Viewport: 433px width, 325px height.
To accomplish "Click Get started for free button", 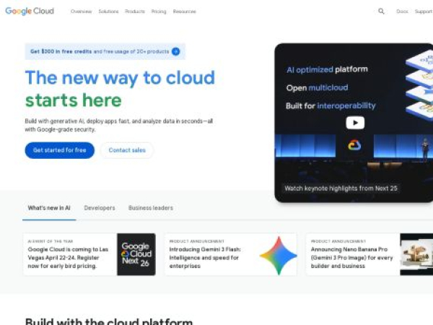I will [60, 150].
